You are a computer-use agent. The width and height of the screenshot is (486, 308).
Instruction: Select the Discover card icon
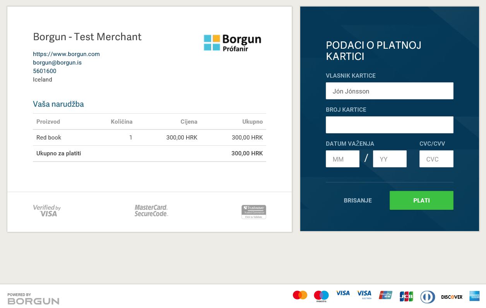coord(452,297)
